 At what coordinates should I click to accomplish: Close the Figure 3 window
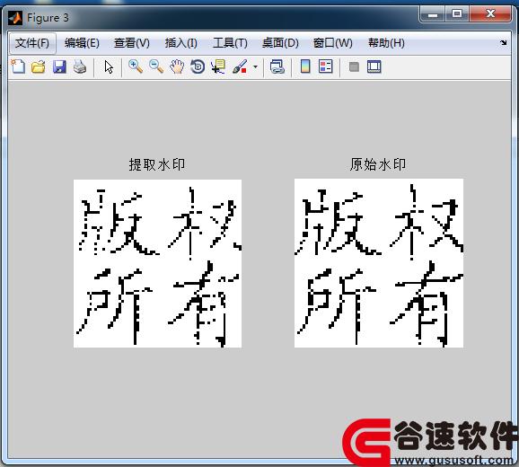[x=490, y=14]
